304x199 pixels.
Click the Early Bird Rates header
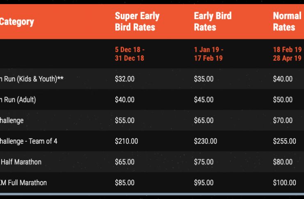pos(213,21)
